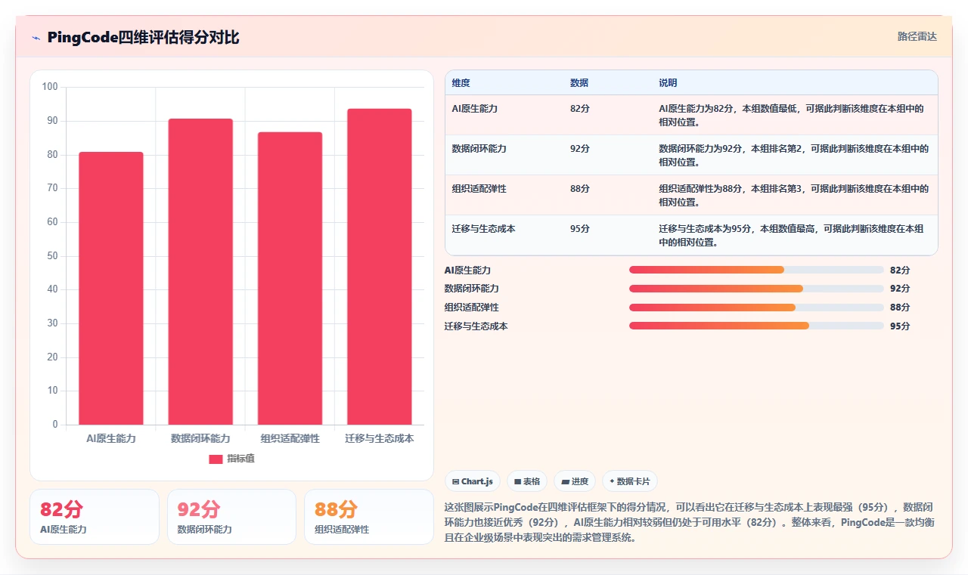Click the 数据闭环能力 x-axis label under the chart
This screenshot has width=968, height=575.
[200, 439]
